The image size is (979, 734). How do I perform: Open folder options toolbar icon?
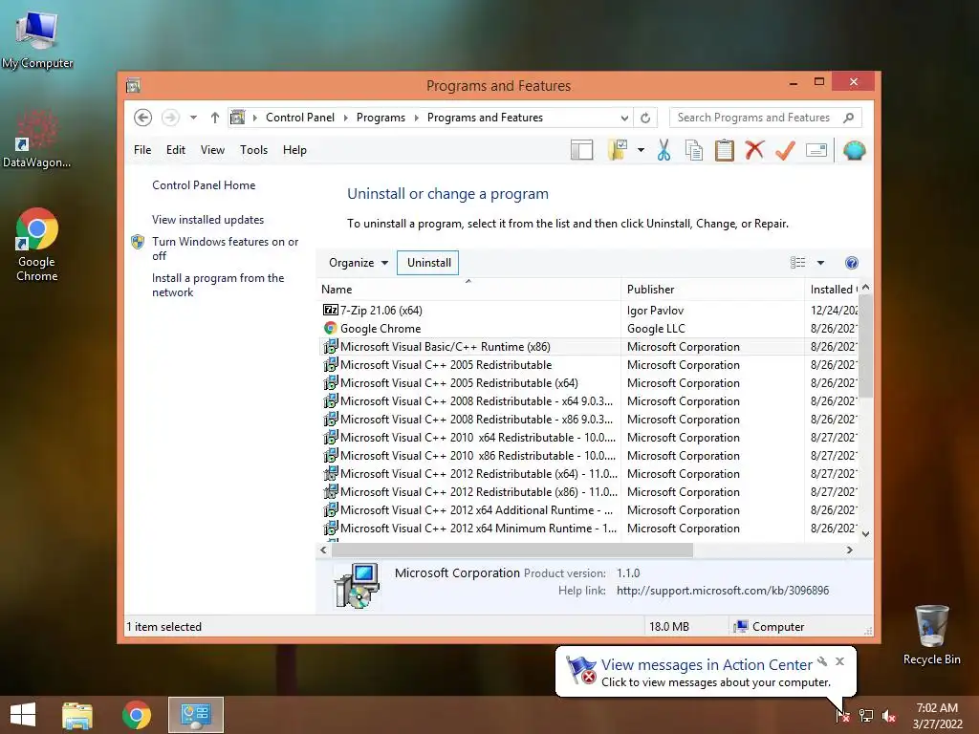pyautogui.click(x=617, y=150)
